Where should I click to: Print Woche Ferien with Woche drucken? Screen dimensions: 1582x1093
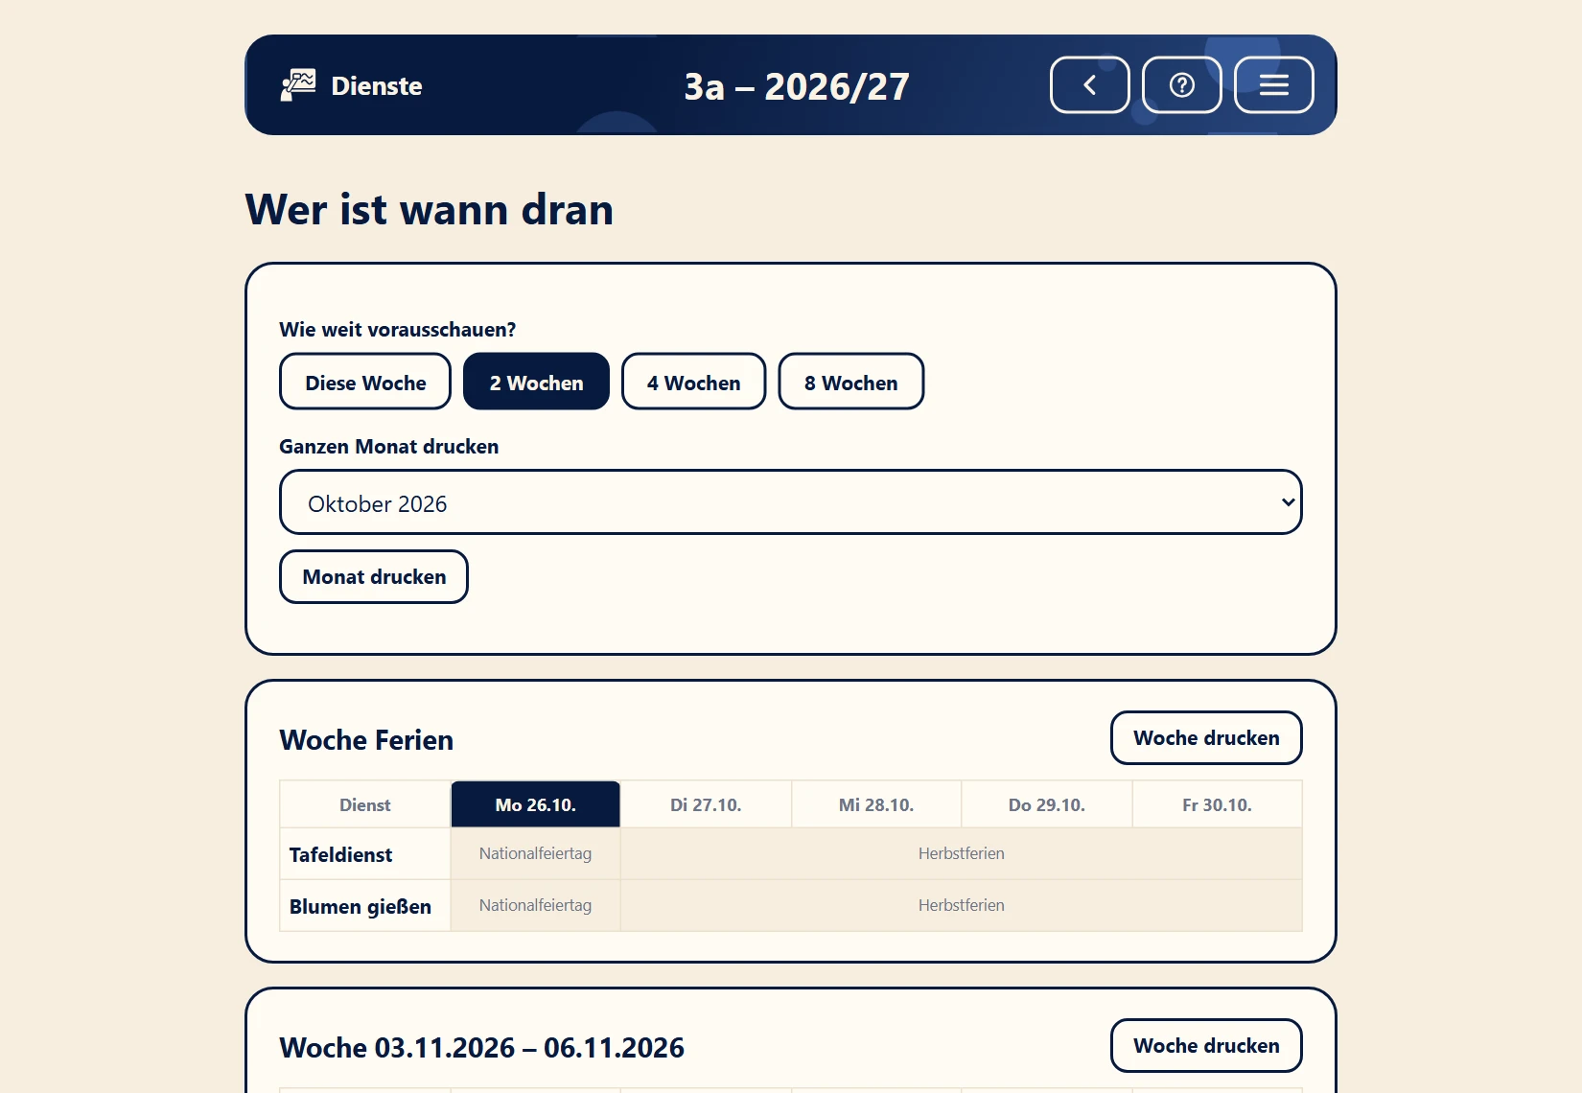coord(1206,738)
